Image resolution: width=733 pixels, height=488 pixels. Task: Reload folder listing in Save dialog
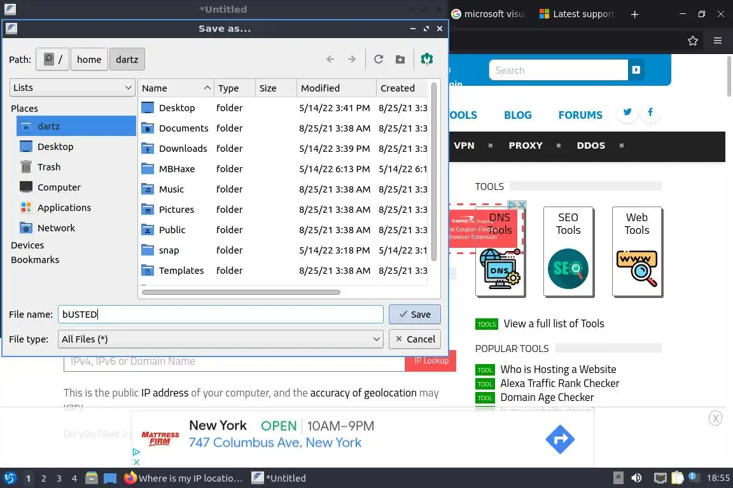click(379, 59)
